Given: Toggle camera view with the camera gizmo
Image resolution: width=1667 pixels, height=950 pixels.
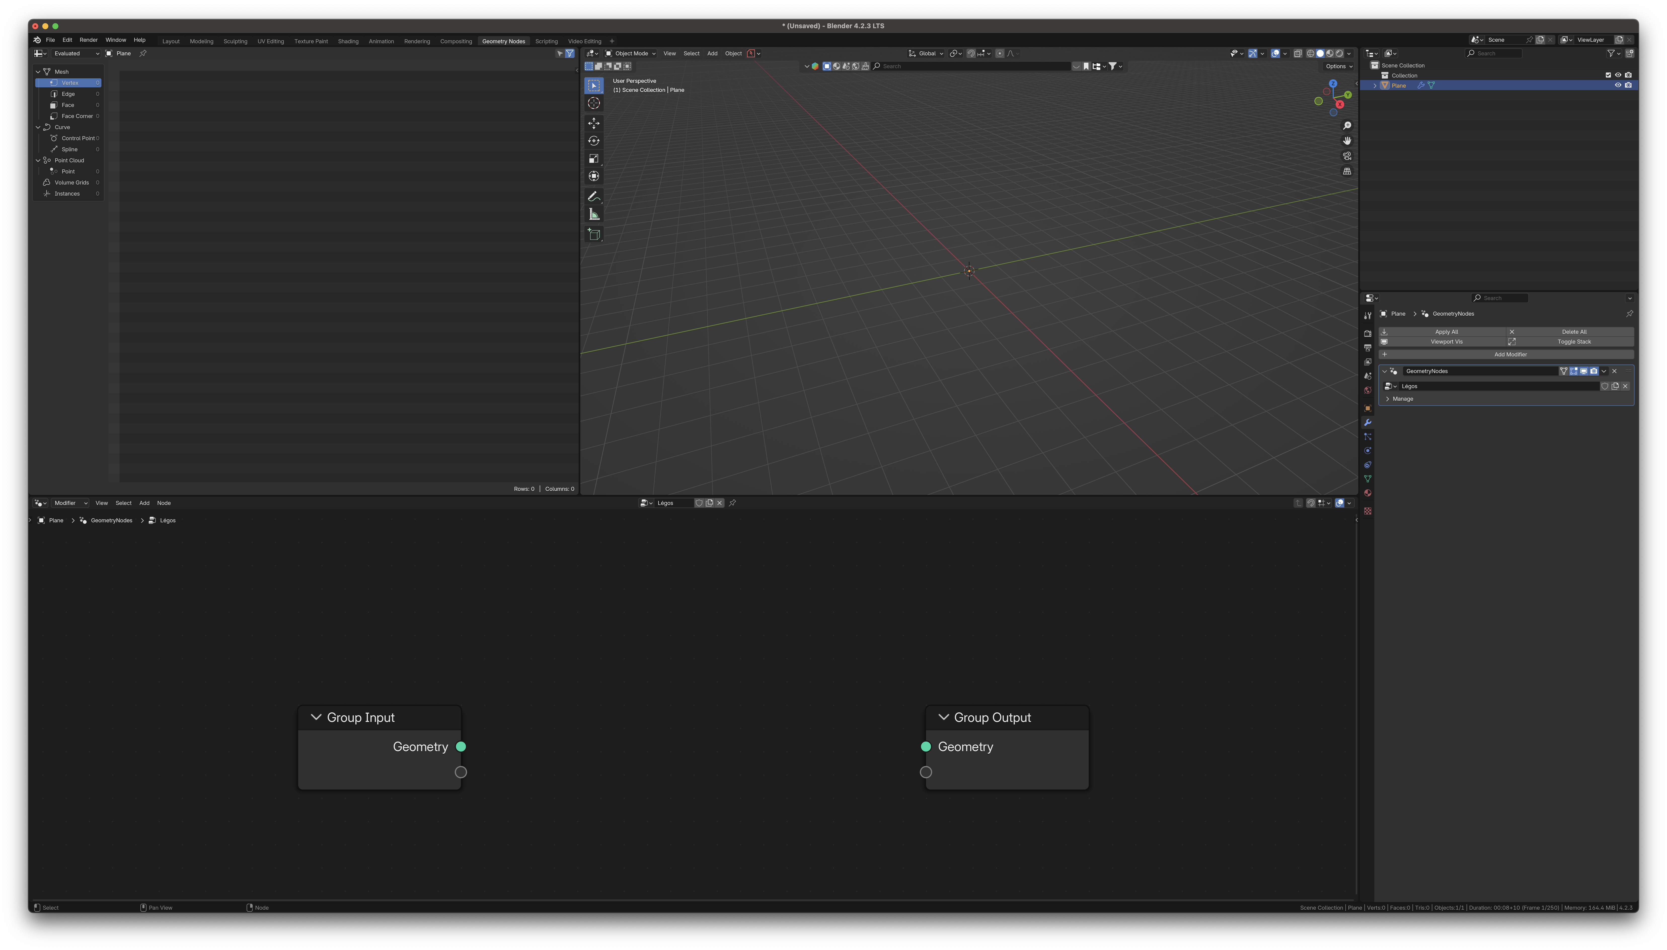Looking at the screenshot, I should 1347,156.
